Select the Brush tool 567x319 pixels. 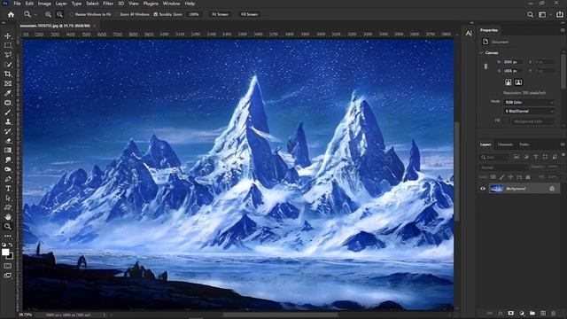coord(8,113)
